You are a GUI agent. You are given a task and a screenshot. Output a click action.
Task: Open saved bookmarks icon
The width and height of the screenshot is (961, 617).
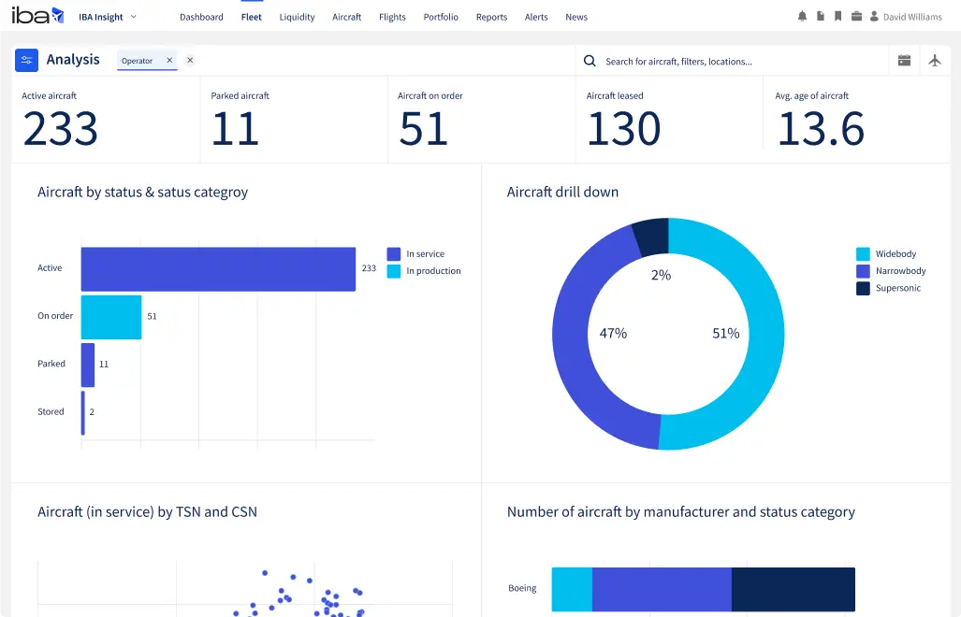click(x=837, y=16)
